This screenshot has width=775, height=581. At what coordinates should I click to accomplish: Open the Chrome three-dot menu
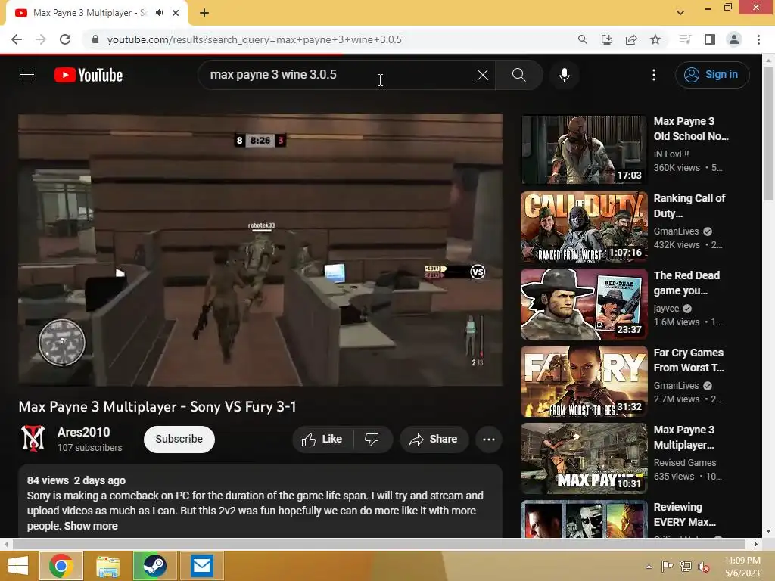[758, 39]
